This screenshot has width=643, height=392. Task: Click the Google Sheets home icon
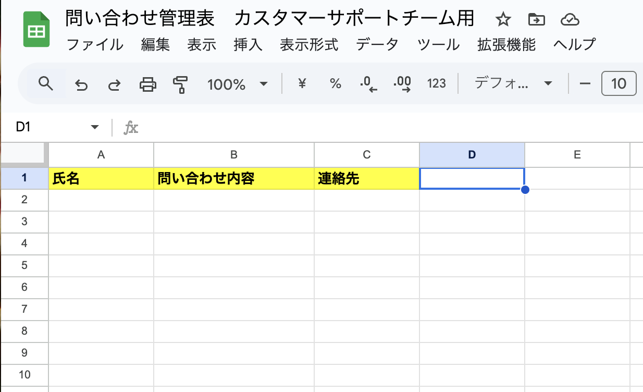[36, 30]
